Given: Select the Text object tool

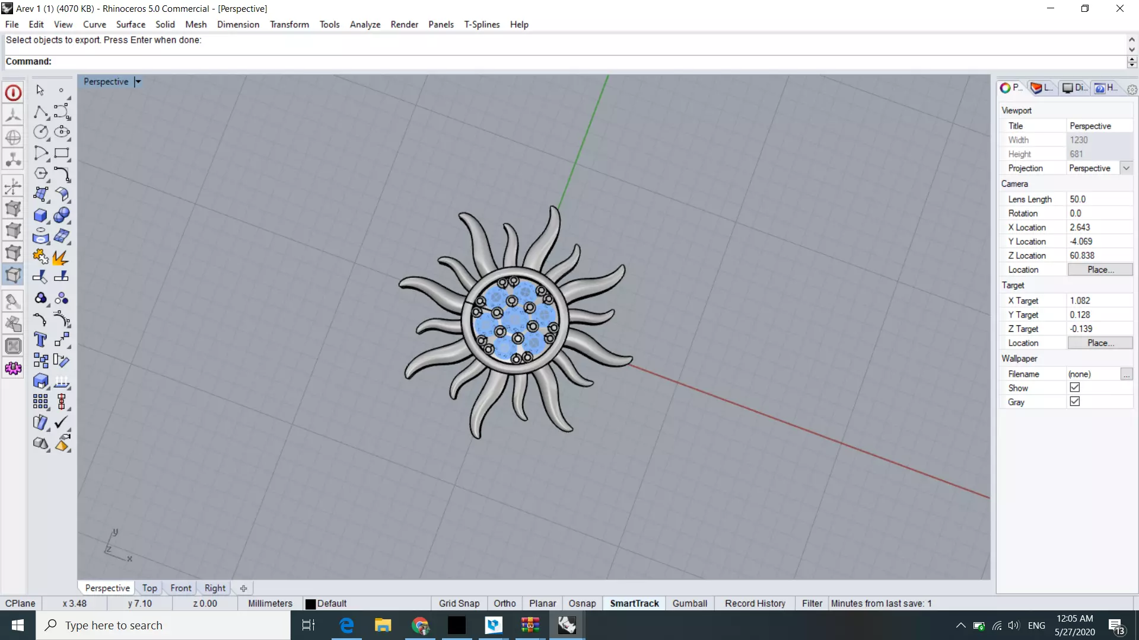Looking at the screenshot, I should pyautogui.click(x=40, y=340).
